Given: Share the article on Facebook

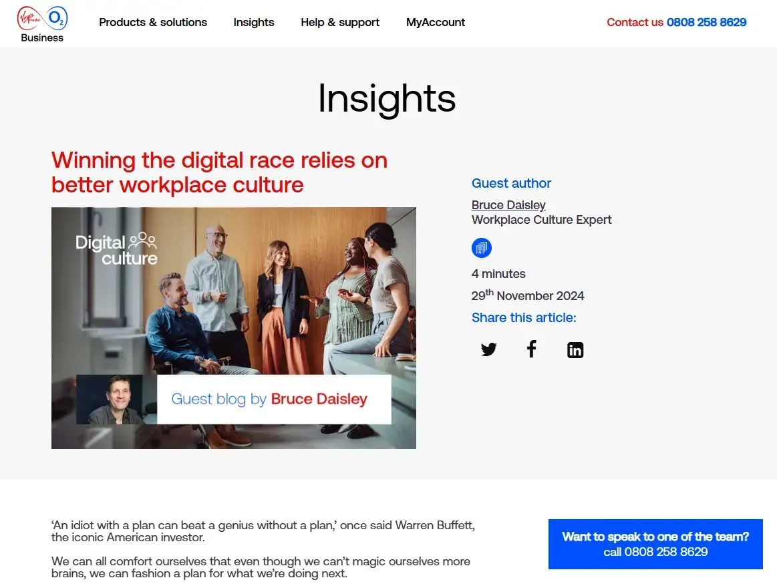Looking at the screenshot, I should pyautogui.click(x=531, y=349).
